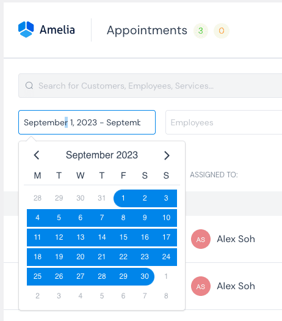
Task: Open the Employees filter dropdown
Action: click(x=224, y=122)
